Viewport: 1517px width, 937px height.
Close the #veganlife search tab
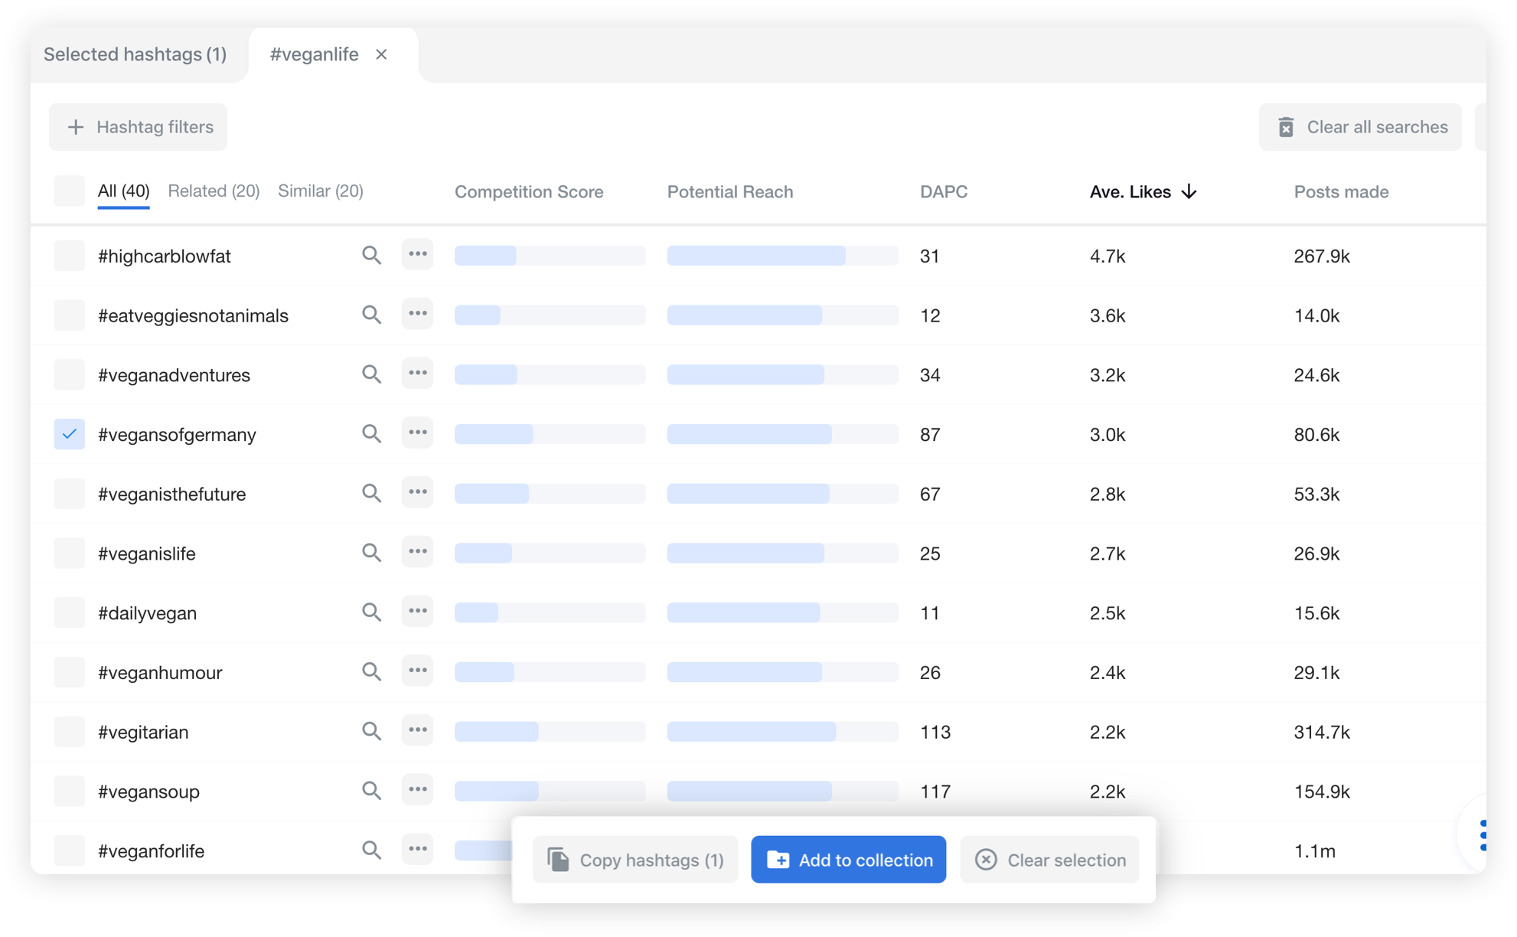coord(381,54)
